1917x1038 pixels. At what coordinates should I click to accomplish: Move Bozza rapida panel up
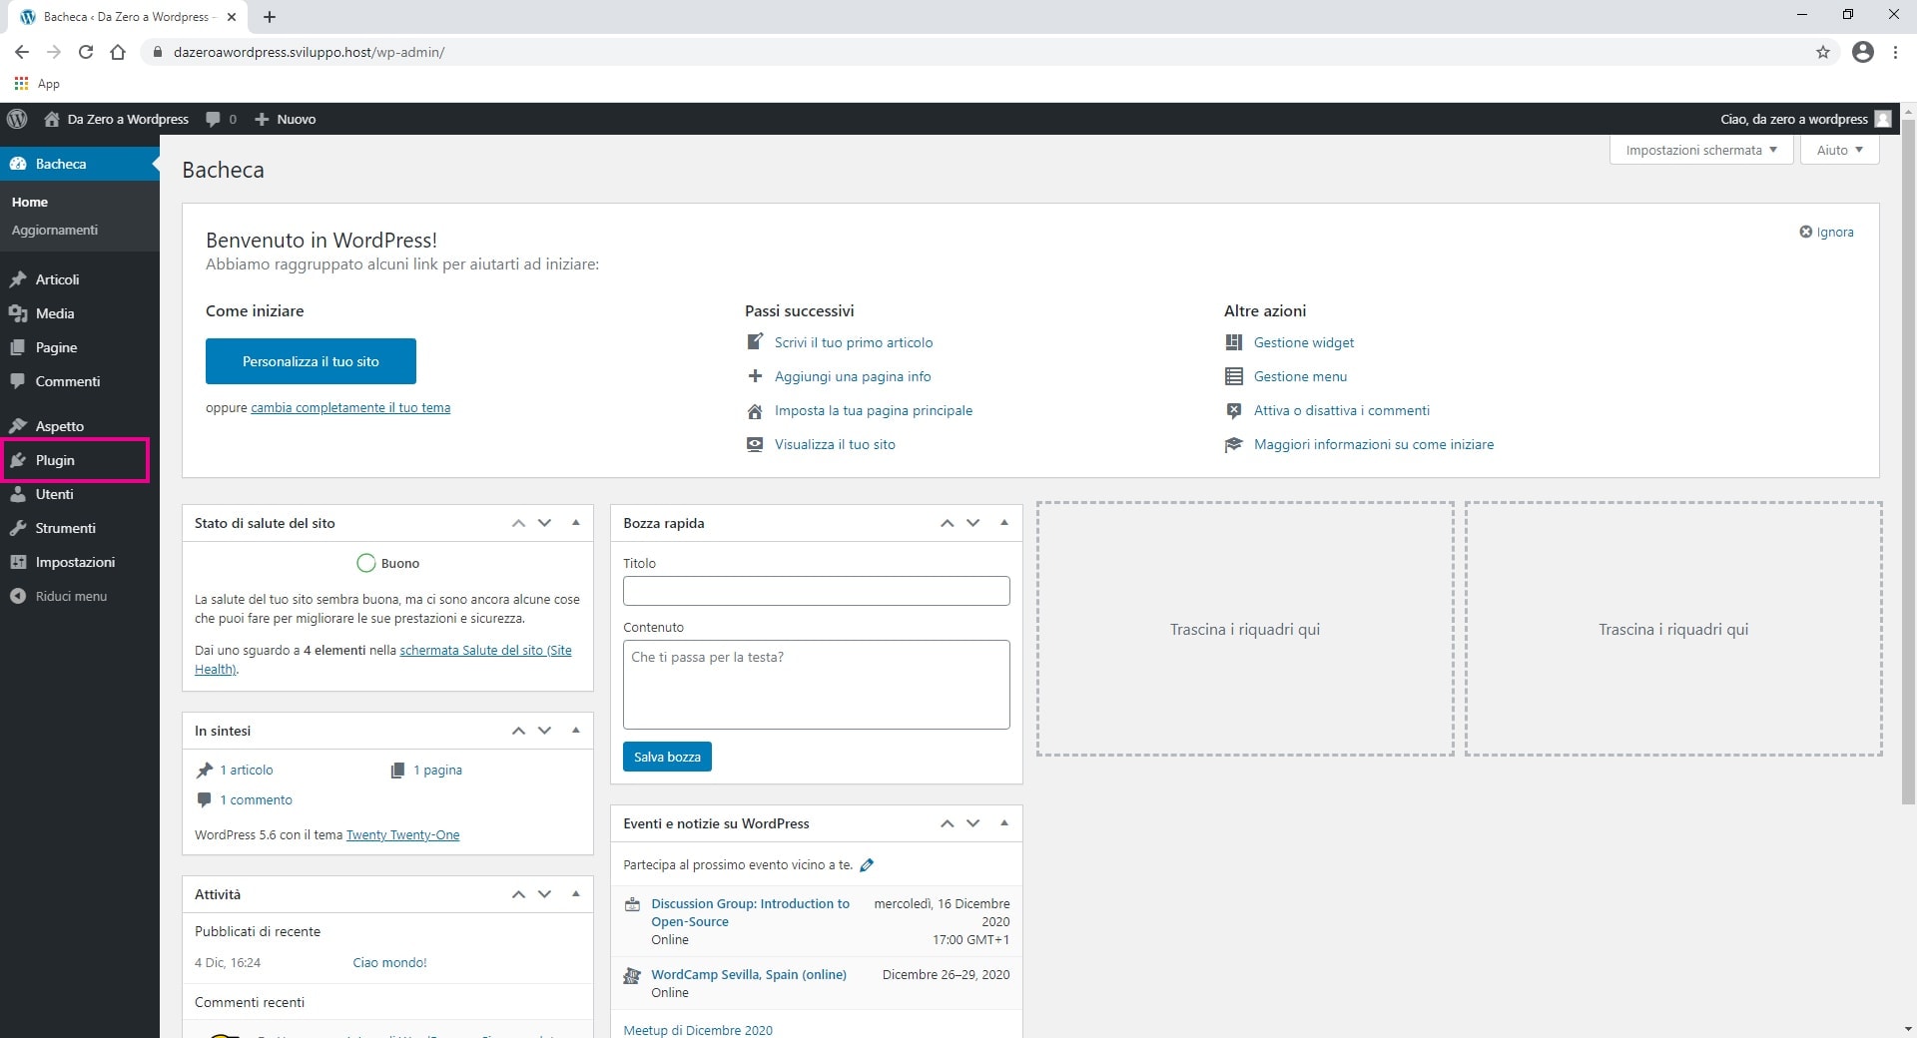[x=947, y=523]
